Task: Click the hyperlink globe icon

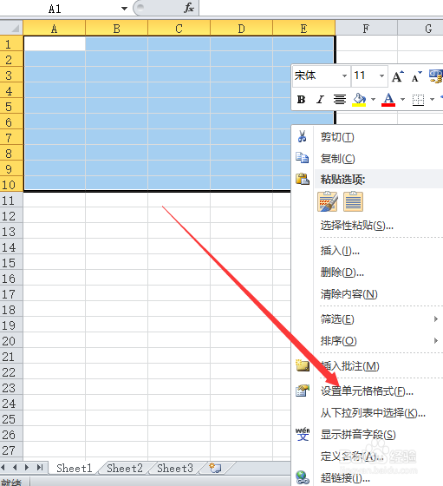Action: coord(303,477)
